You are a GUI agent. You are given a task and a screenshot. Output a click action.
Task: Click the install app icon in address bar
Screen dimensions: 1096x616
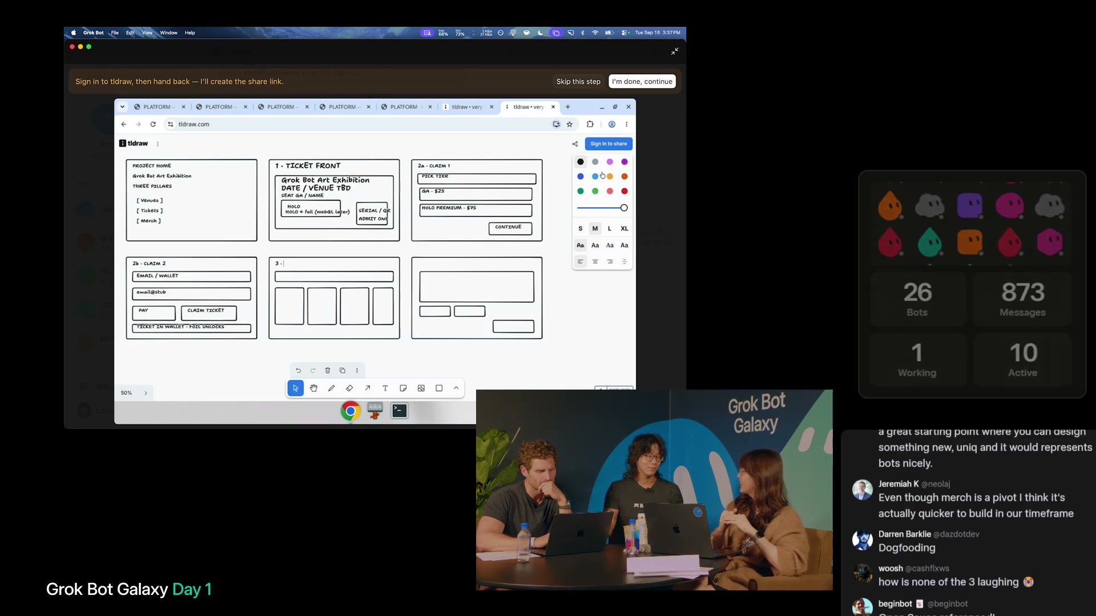[557, 124]
